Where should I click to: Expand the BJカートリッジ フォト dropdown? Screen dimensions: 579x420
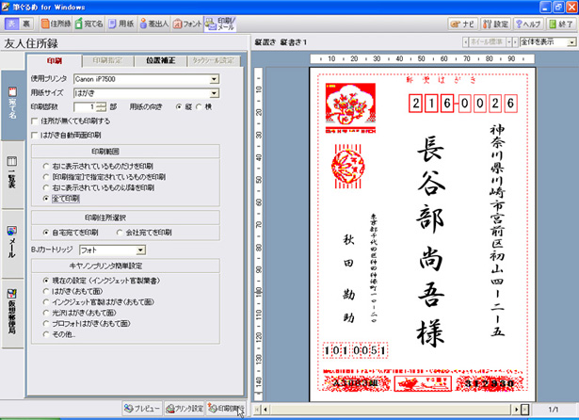click(139, 250)
